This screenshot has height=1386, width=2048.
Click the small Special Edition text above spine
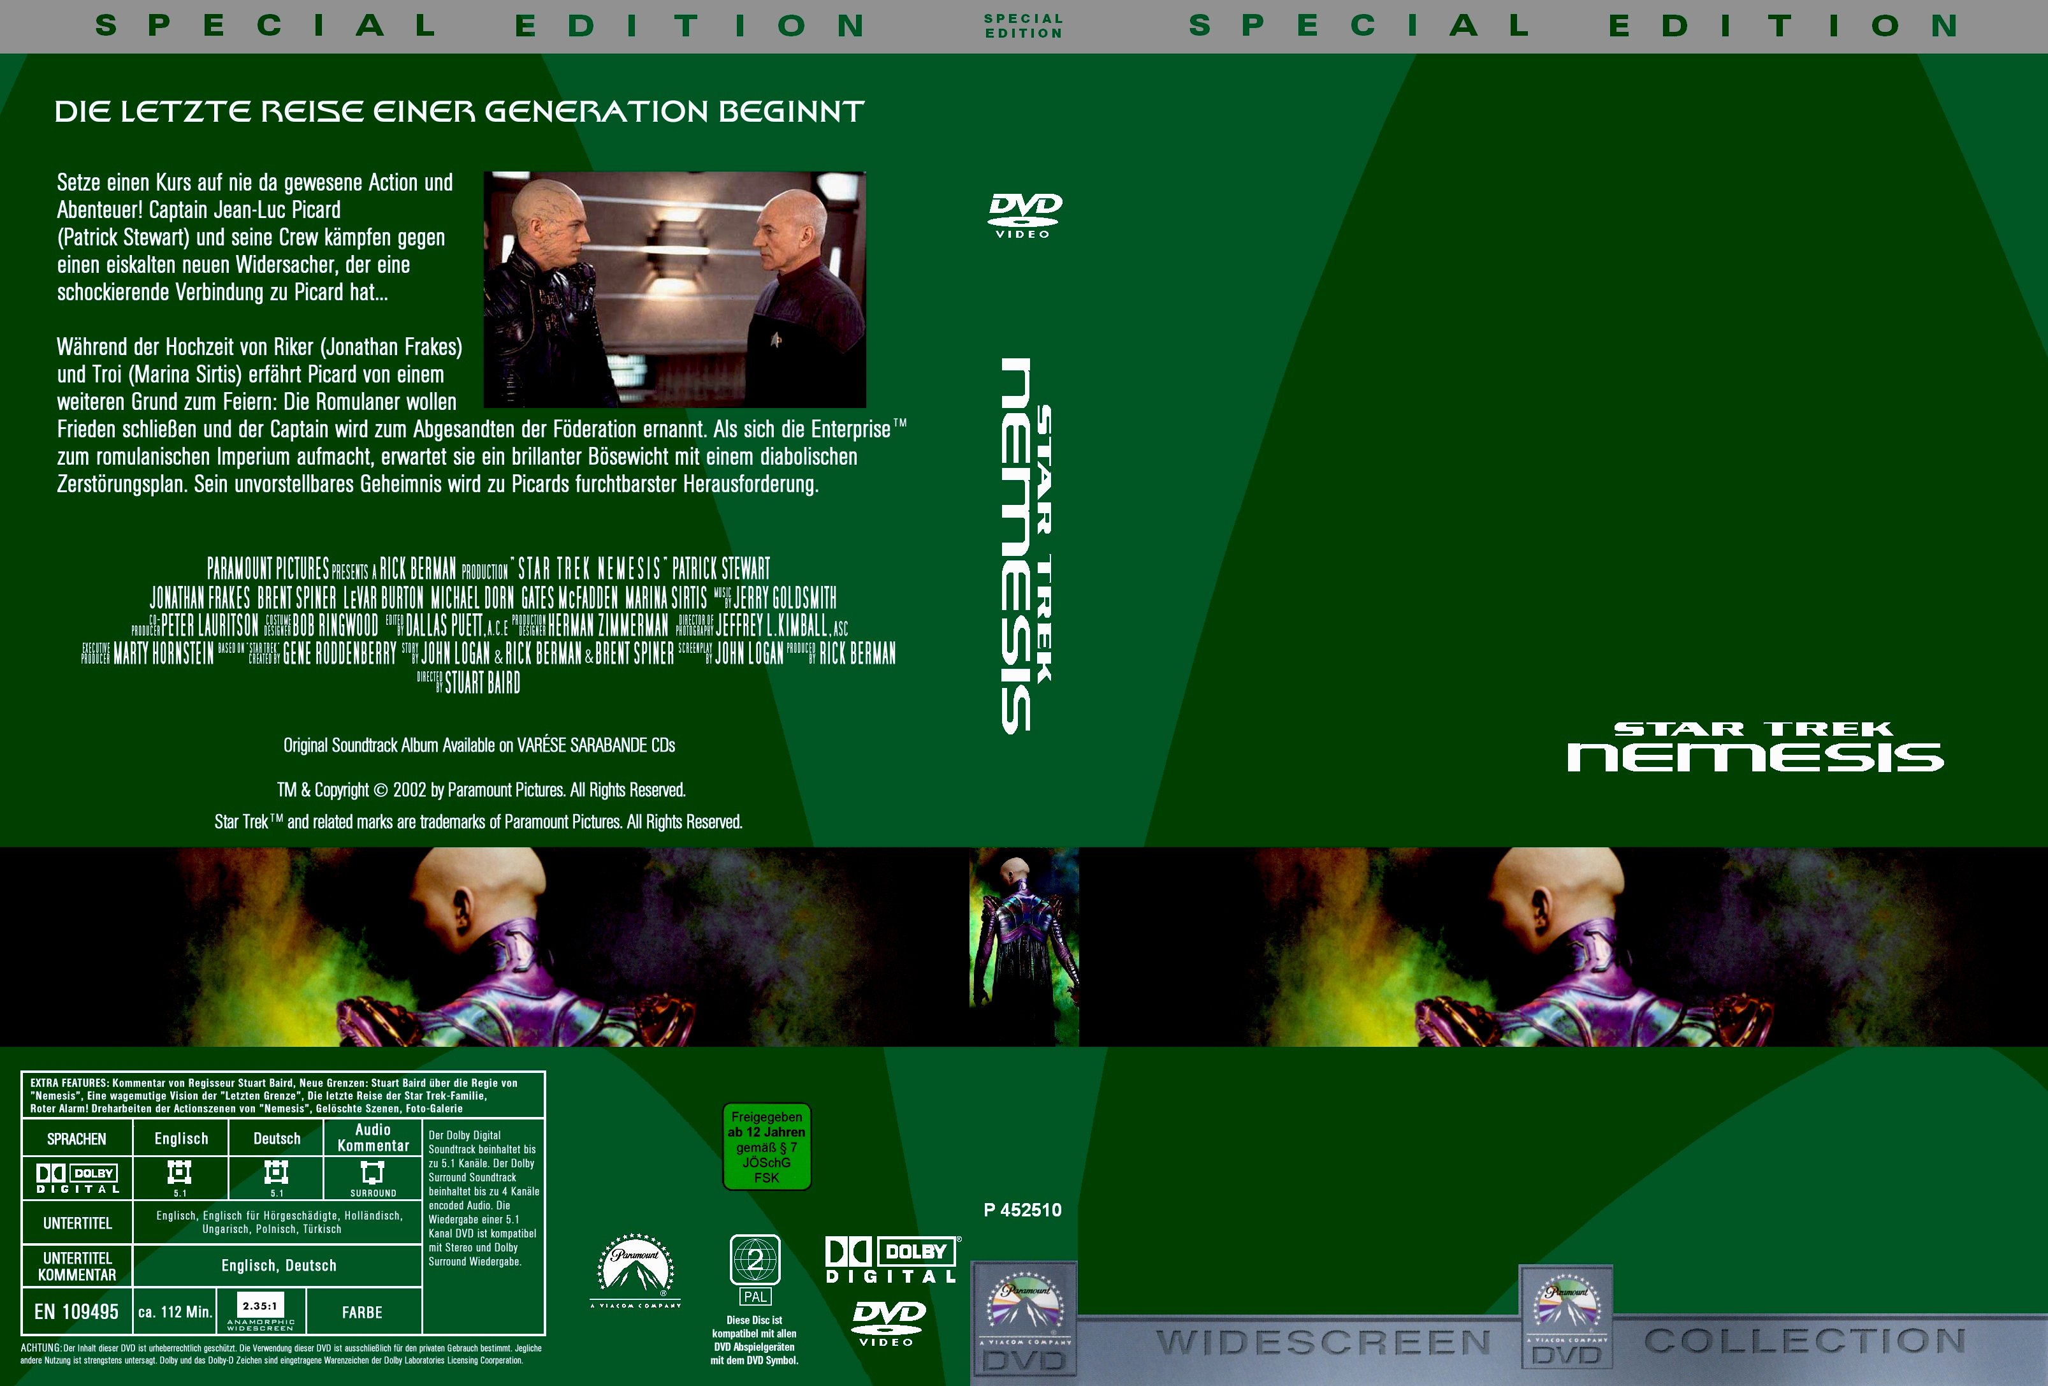[1023, 26]
